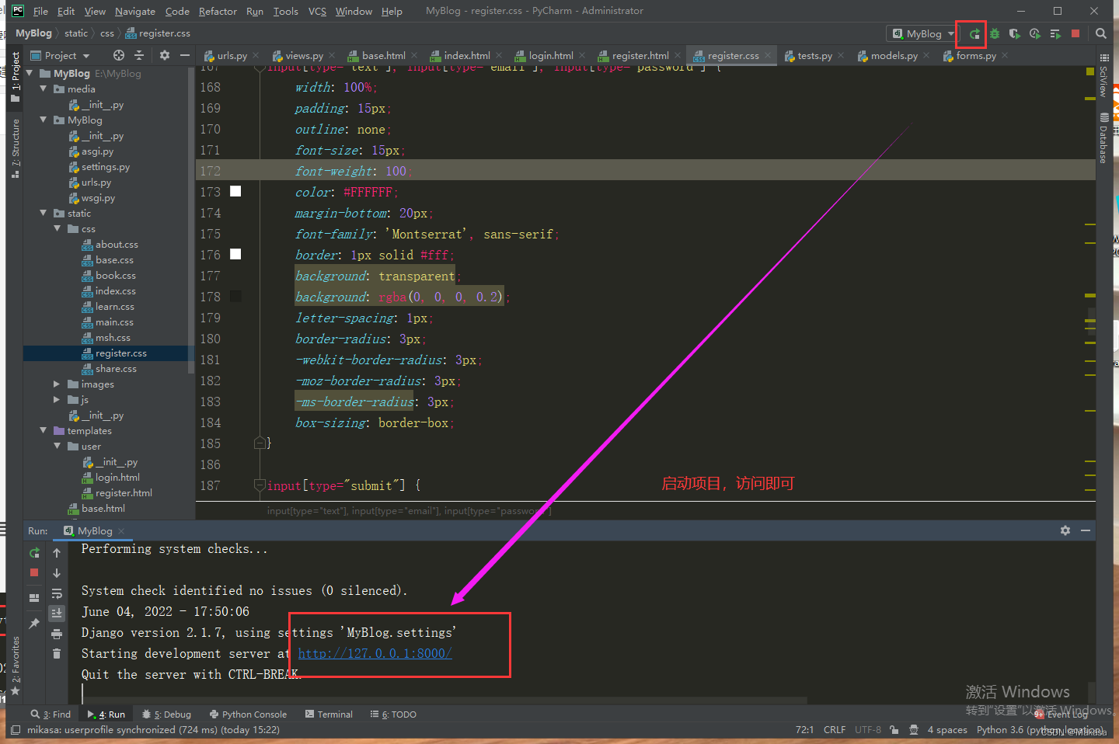Click the #fff color swatch at line 176

coord(235,254)
